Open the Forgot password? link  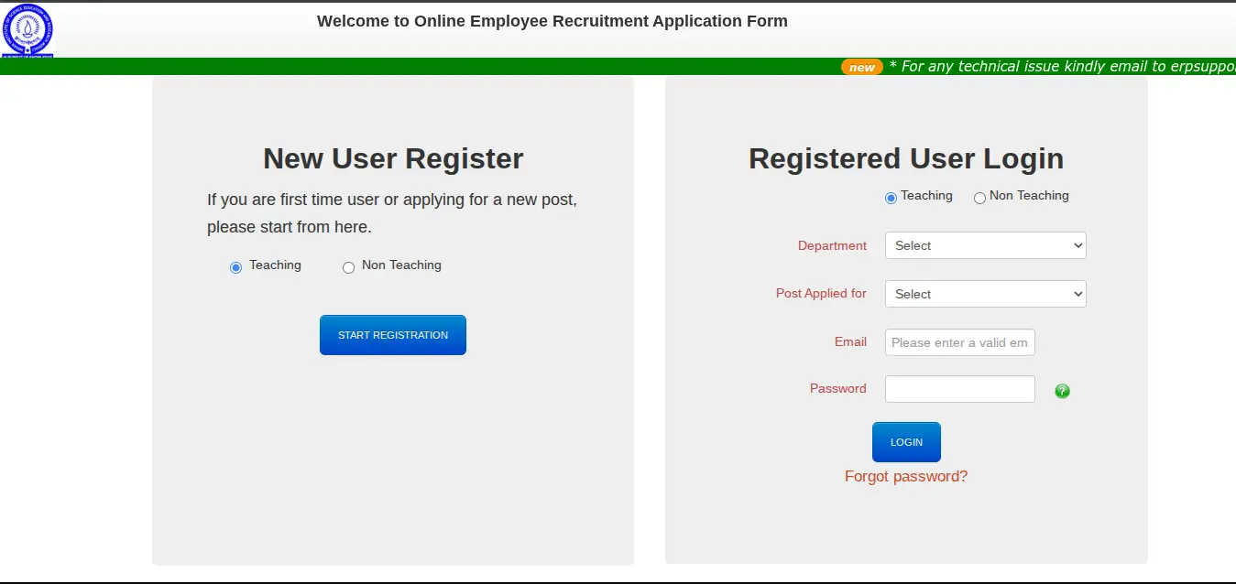pyautogui.click(x=906, y=476)
